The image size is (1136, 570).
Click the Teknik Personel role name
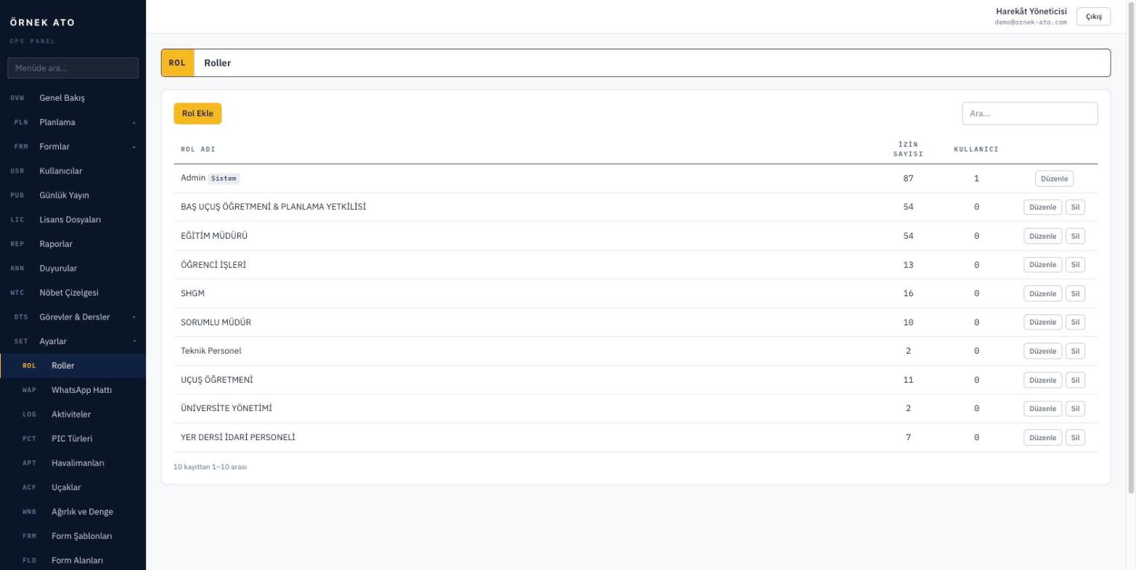point(211,351)
